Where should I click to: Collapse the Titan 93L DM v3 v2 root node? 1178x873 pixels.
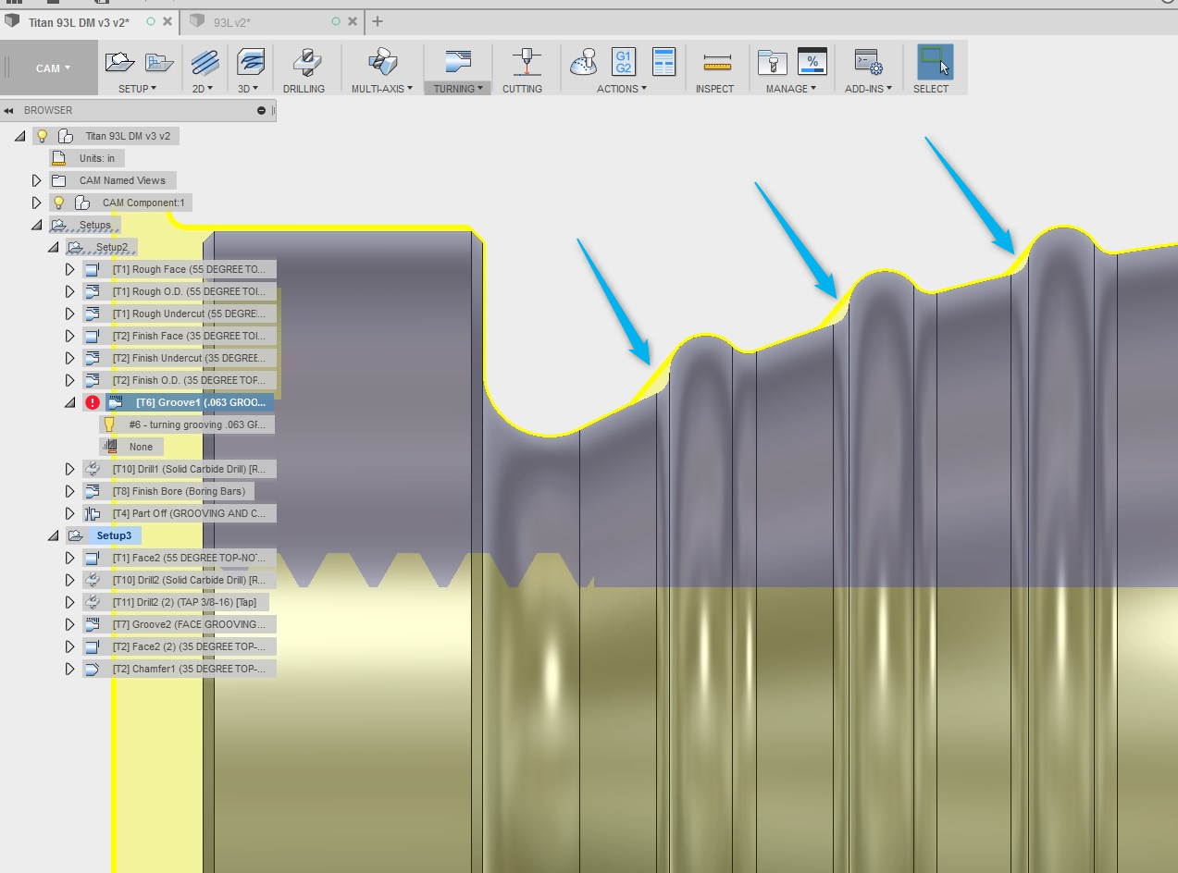point(20,136)
